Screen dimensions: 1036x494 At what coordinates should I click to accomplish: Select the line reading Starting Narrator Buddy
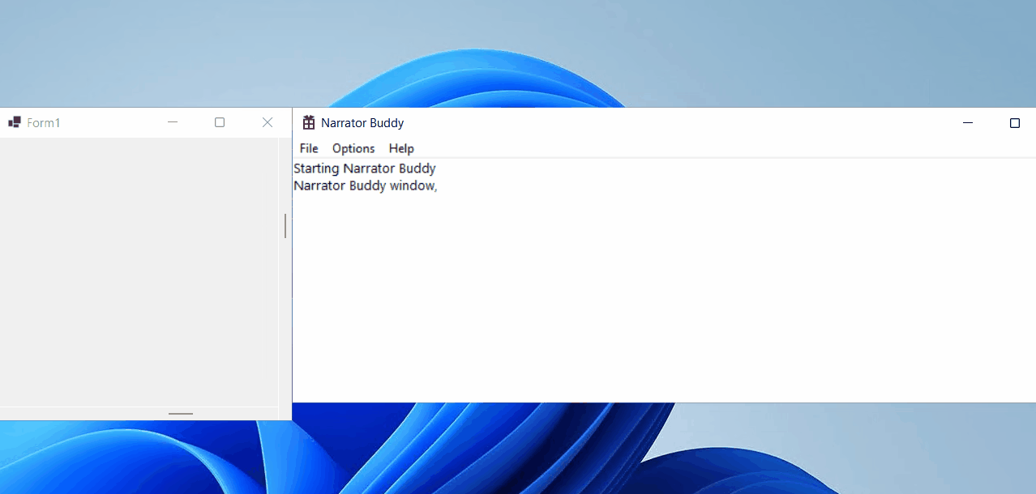(364, 168)
